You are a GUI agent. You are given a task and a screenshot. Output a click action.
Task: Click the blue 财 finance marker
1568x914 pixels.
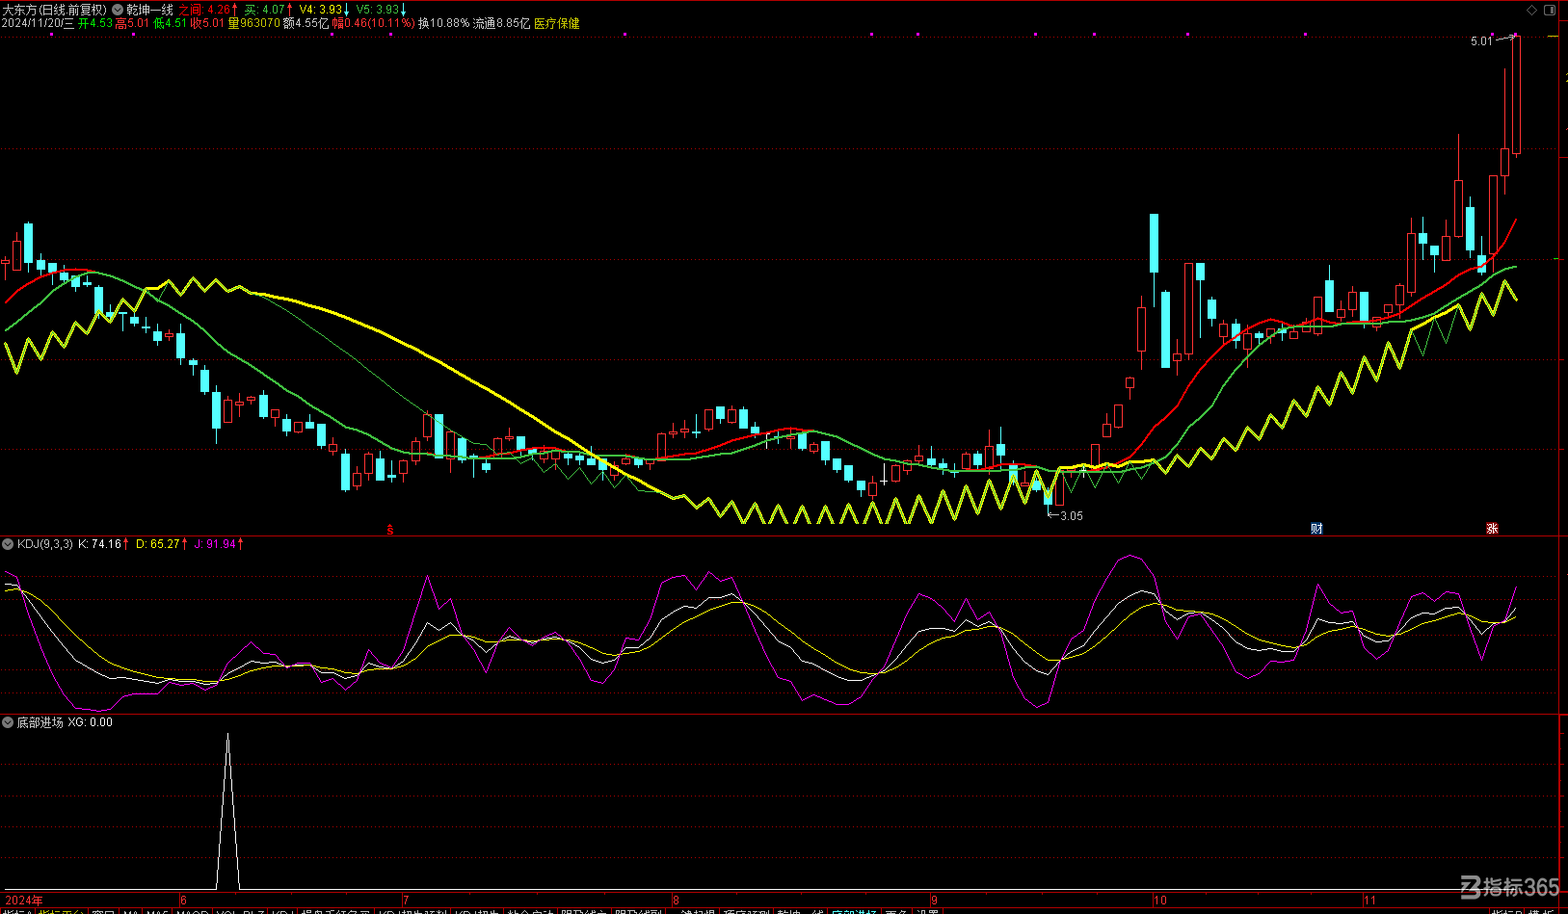(1316, 529)
